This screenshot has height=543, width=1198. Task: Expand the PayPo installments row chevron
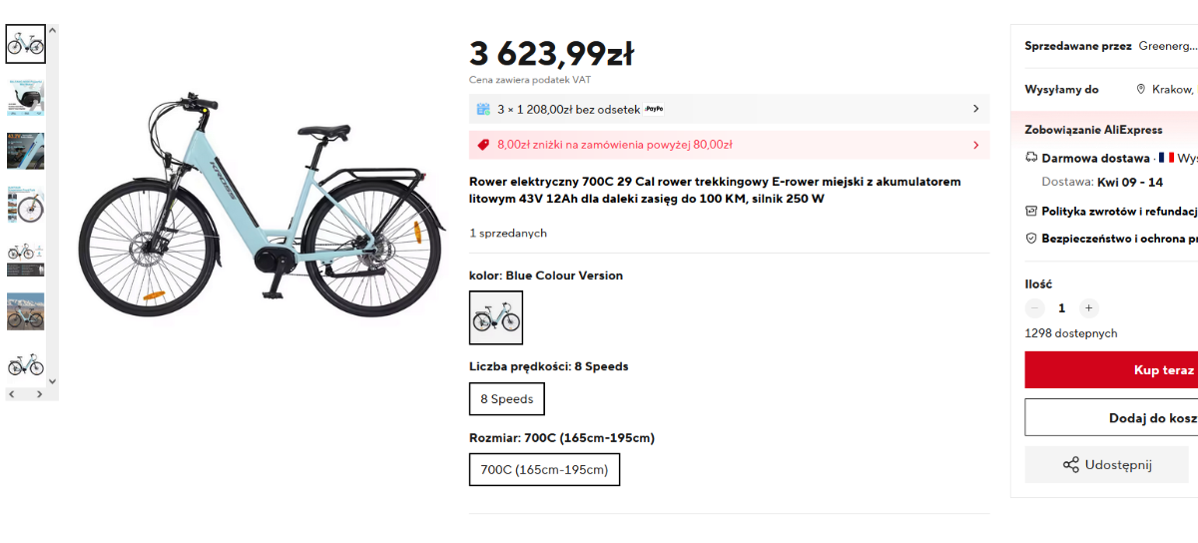(975, 109)
